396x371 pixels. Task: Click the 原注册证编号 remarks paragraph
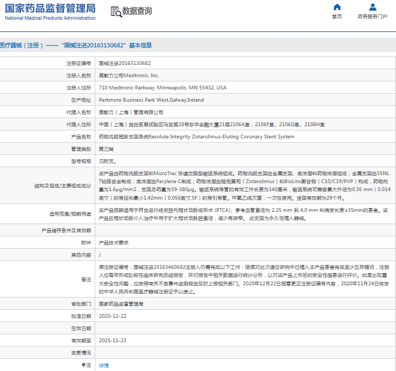point(244,279)
